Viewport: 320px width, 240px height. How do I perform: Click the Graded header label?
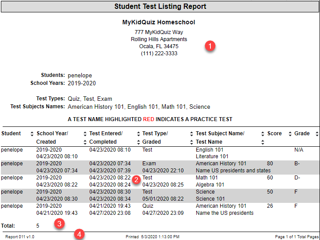click(152, 142)
